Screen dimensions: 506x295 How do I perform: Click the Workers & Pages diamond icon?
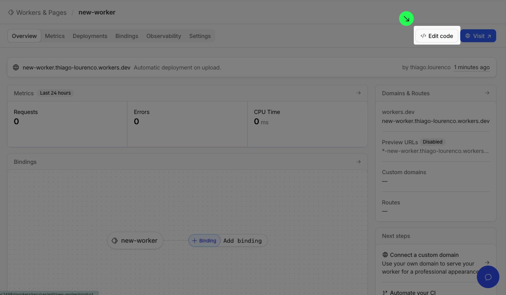click(x=11, y=12)
